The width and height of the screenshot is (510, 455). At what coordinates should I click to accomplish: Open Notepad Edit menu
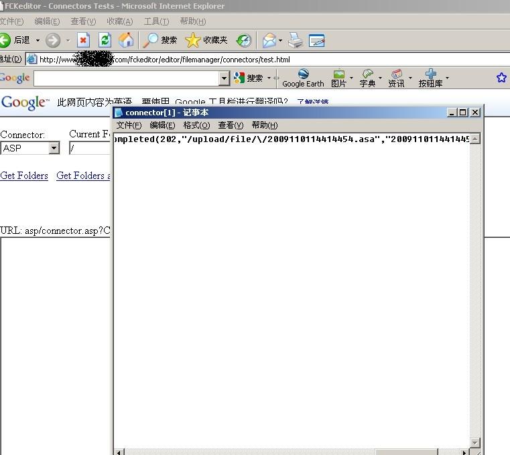pyautogui.click(x=162, y=125)
